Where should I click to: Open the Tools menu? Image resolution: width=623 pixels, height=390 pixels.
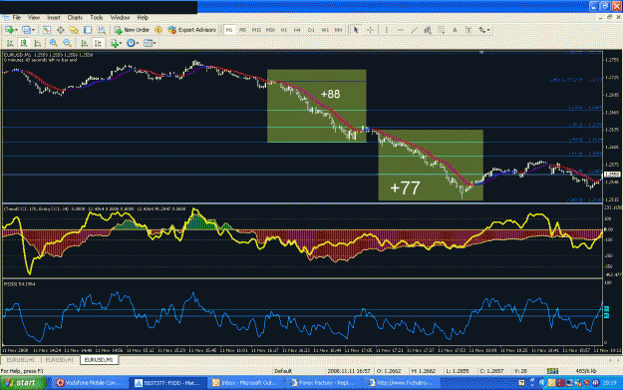tap(97, 18)
